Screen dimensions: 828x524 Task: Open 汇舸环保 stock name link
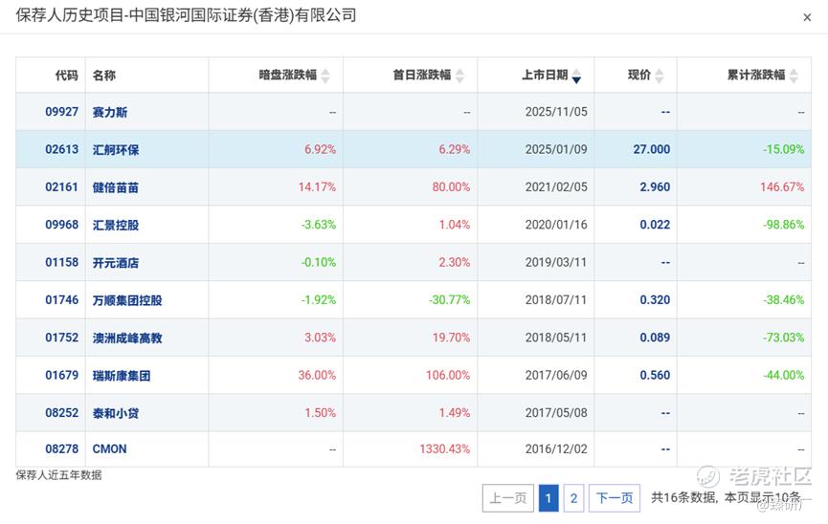(x=116, y=150)
